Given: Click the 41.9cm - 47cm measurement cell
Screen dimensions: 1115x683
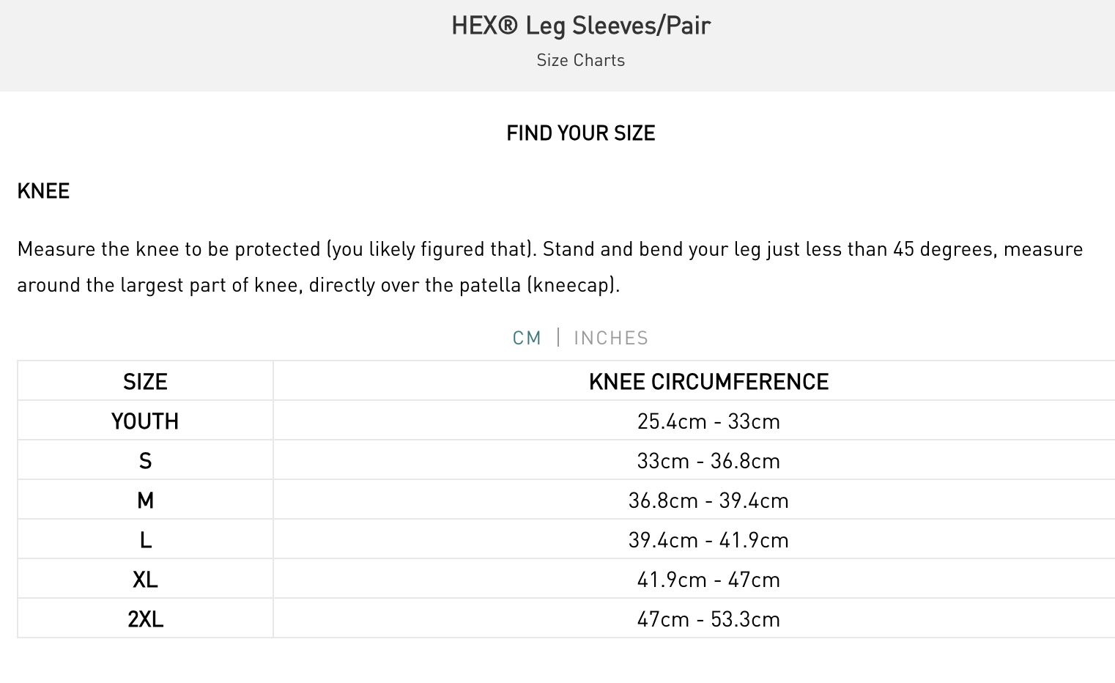Looking at the screenshot, I should pyautogui.click(x=708, y=580).
